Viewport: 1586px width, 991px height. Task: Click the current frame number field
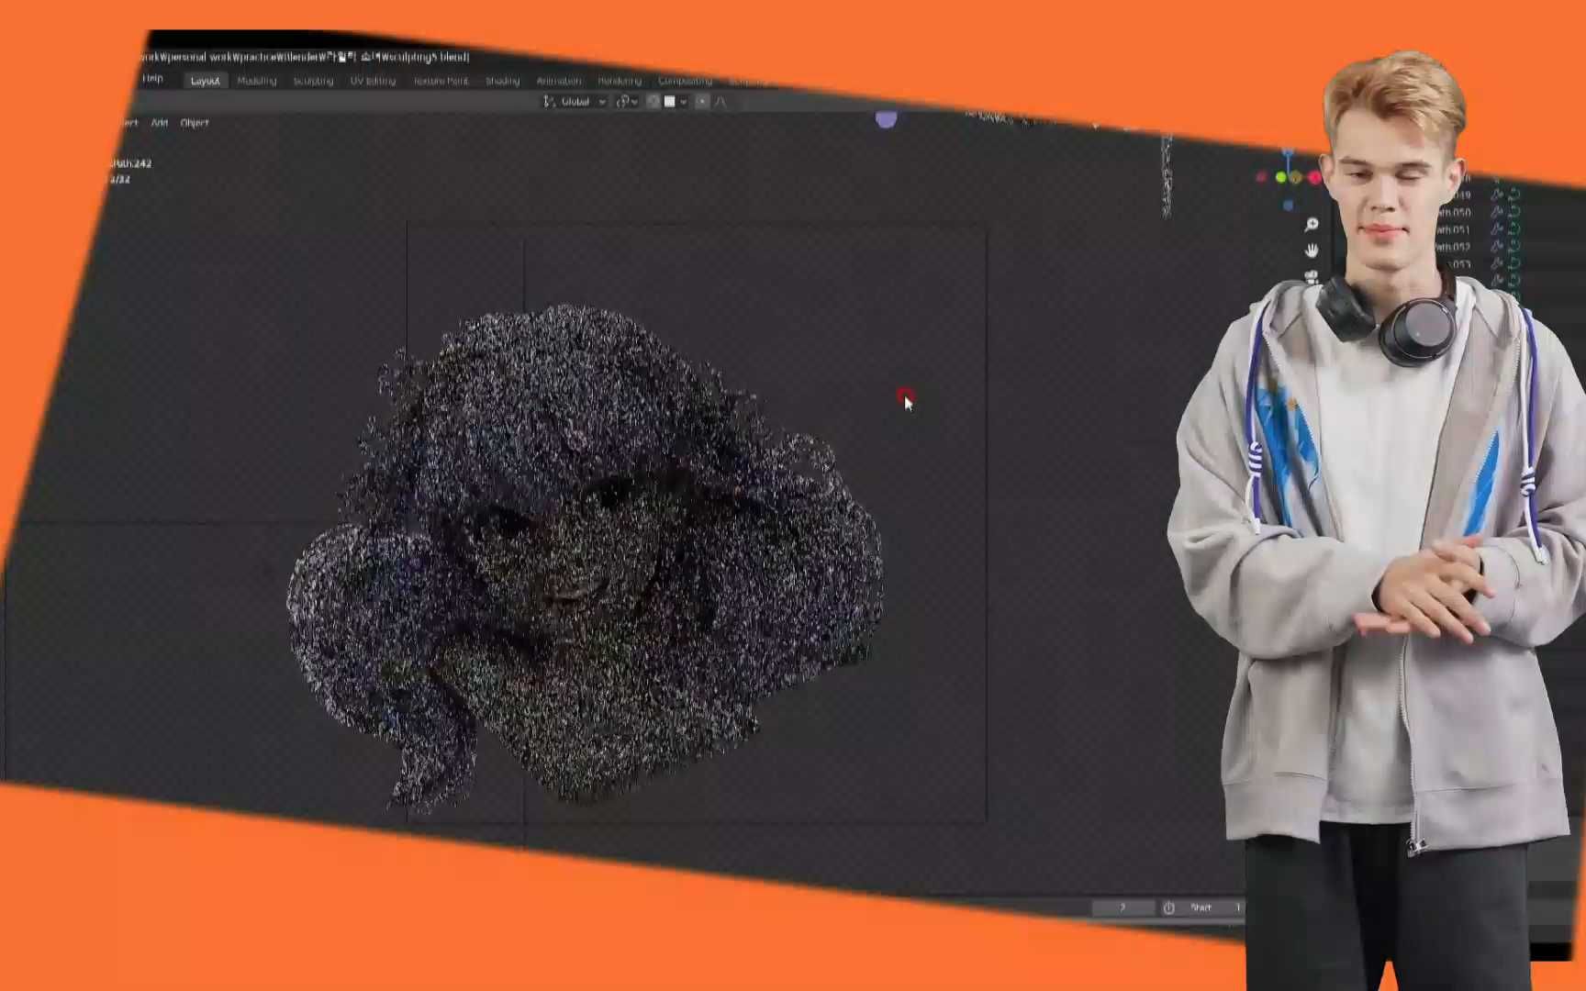(1122, 907)
